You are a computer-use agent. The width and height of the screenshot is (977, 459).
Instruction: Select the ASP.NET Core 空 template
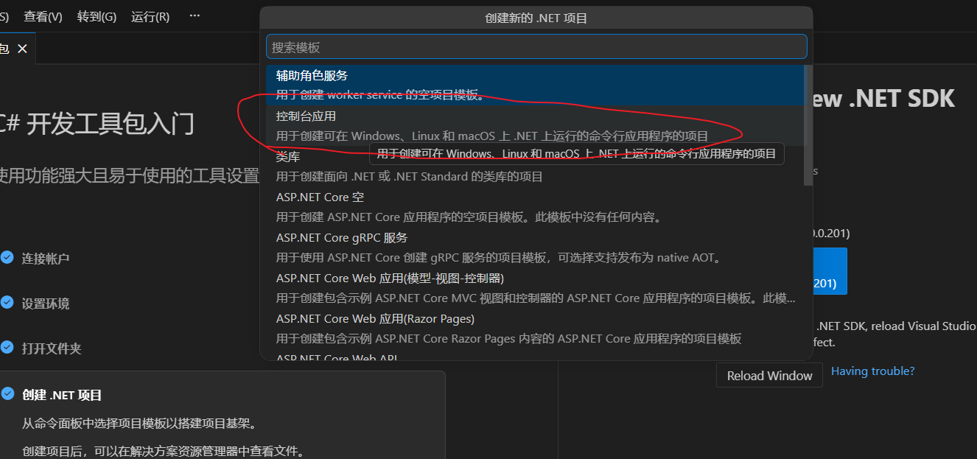[533, 207]
